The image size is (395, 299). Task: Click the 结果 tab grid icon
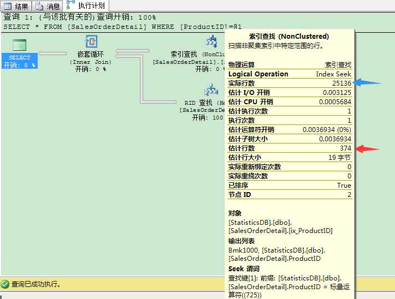point(8,6)
